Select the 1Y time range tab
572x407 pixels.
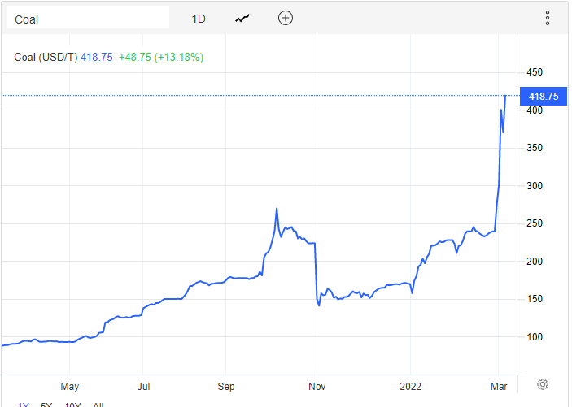pyautogui.click(x=23, y=405)
